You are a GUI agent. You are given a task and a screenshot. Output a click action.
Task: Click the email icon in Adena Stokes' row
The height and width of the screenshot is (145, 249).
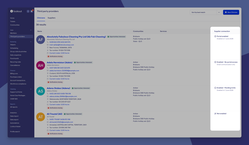pyautogui.click(x=48, y=96)
